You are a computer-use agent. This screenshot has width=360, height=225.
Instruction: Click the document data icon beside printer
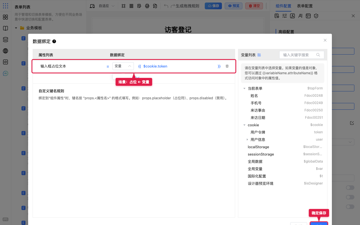coord(155,6)
